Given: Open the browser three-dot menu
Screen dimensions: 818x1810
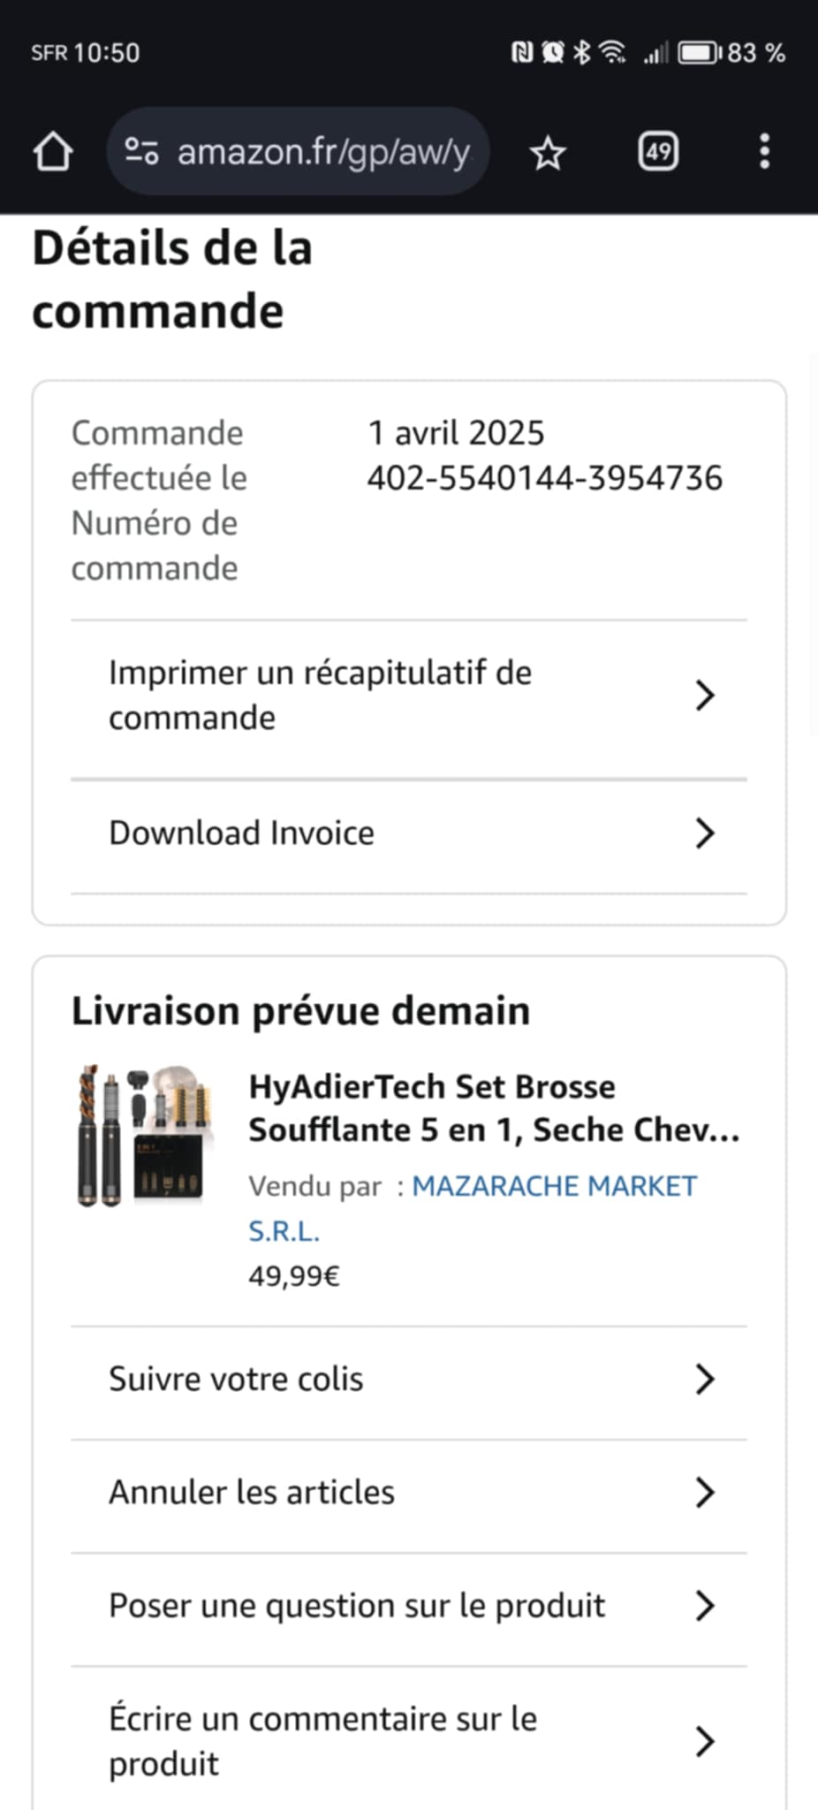Looking at the screenshot, I should [x=764, y=152].
